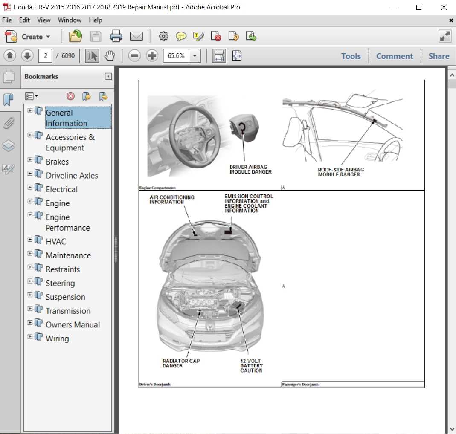Image resolution: width=456 pixels, height=434 pixels.
Task: Select the Wiring bookmark
Action: (x=57, y=339)
